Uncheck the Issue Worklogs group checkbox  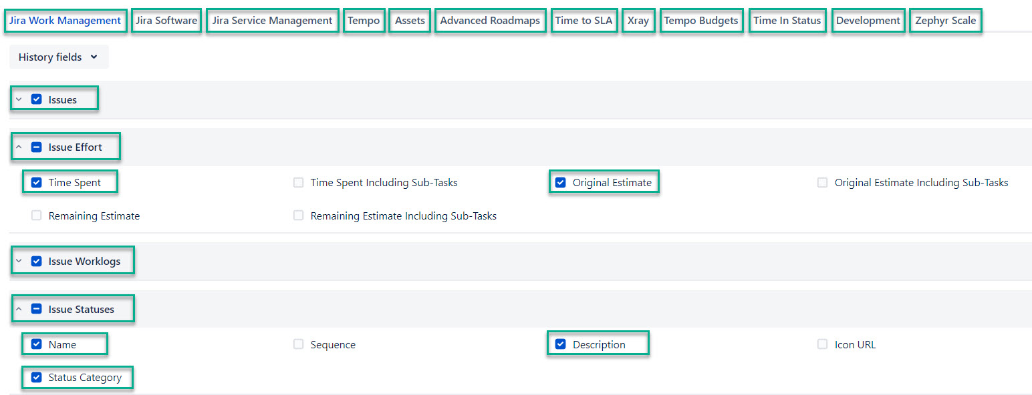point(37,262)
